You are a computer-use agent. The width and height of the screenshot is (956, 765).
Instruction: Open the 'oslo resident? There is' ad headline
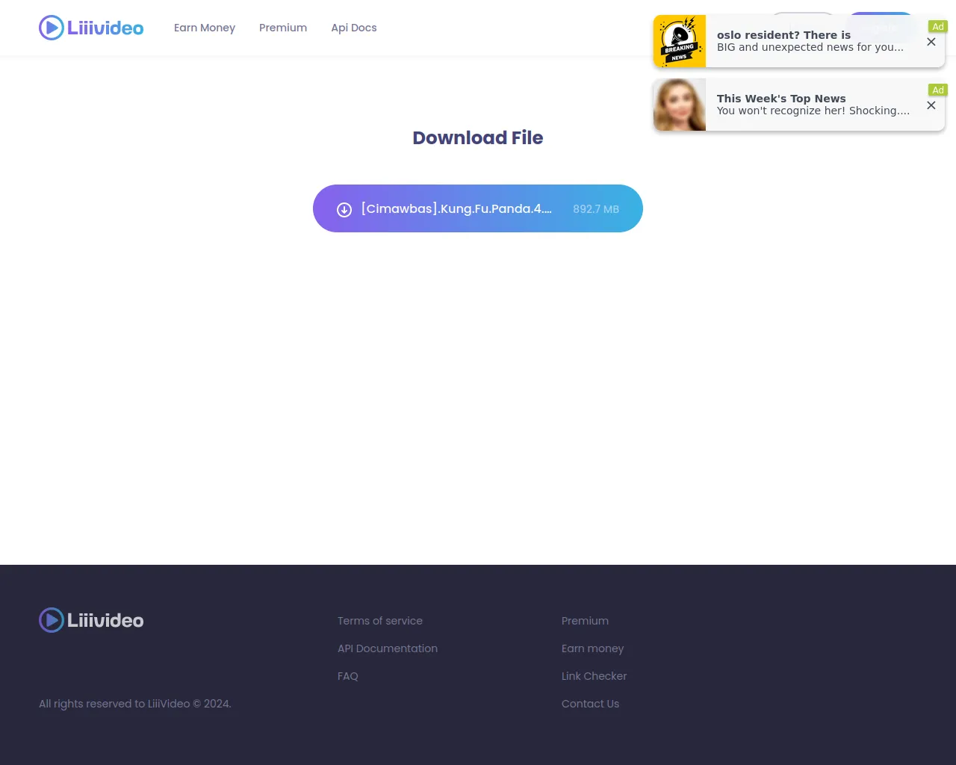[783, 35]
